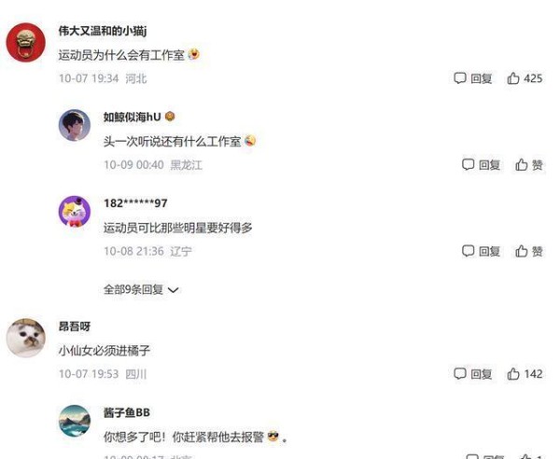Image resolution: width=560 pixels, height=459 pixels.
Task: Like the comment with 425 likes
Action: click(525, 77)
